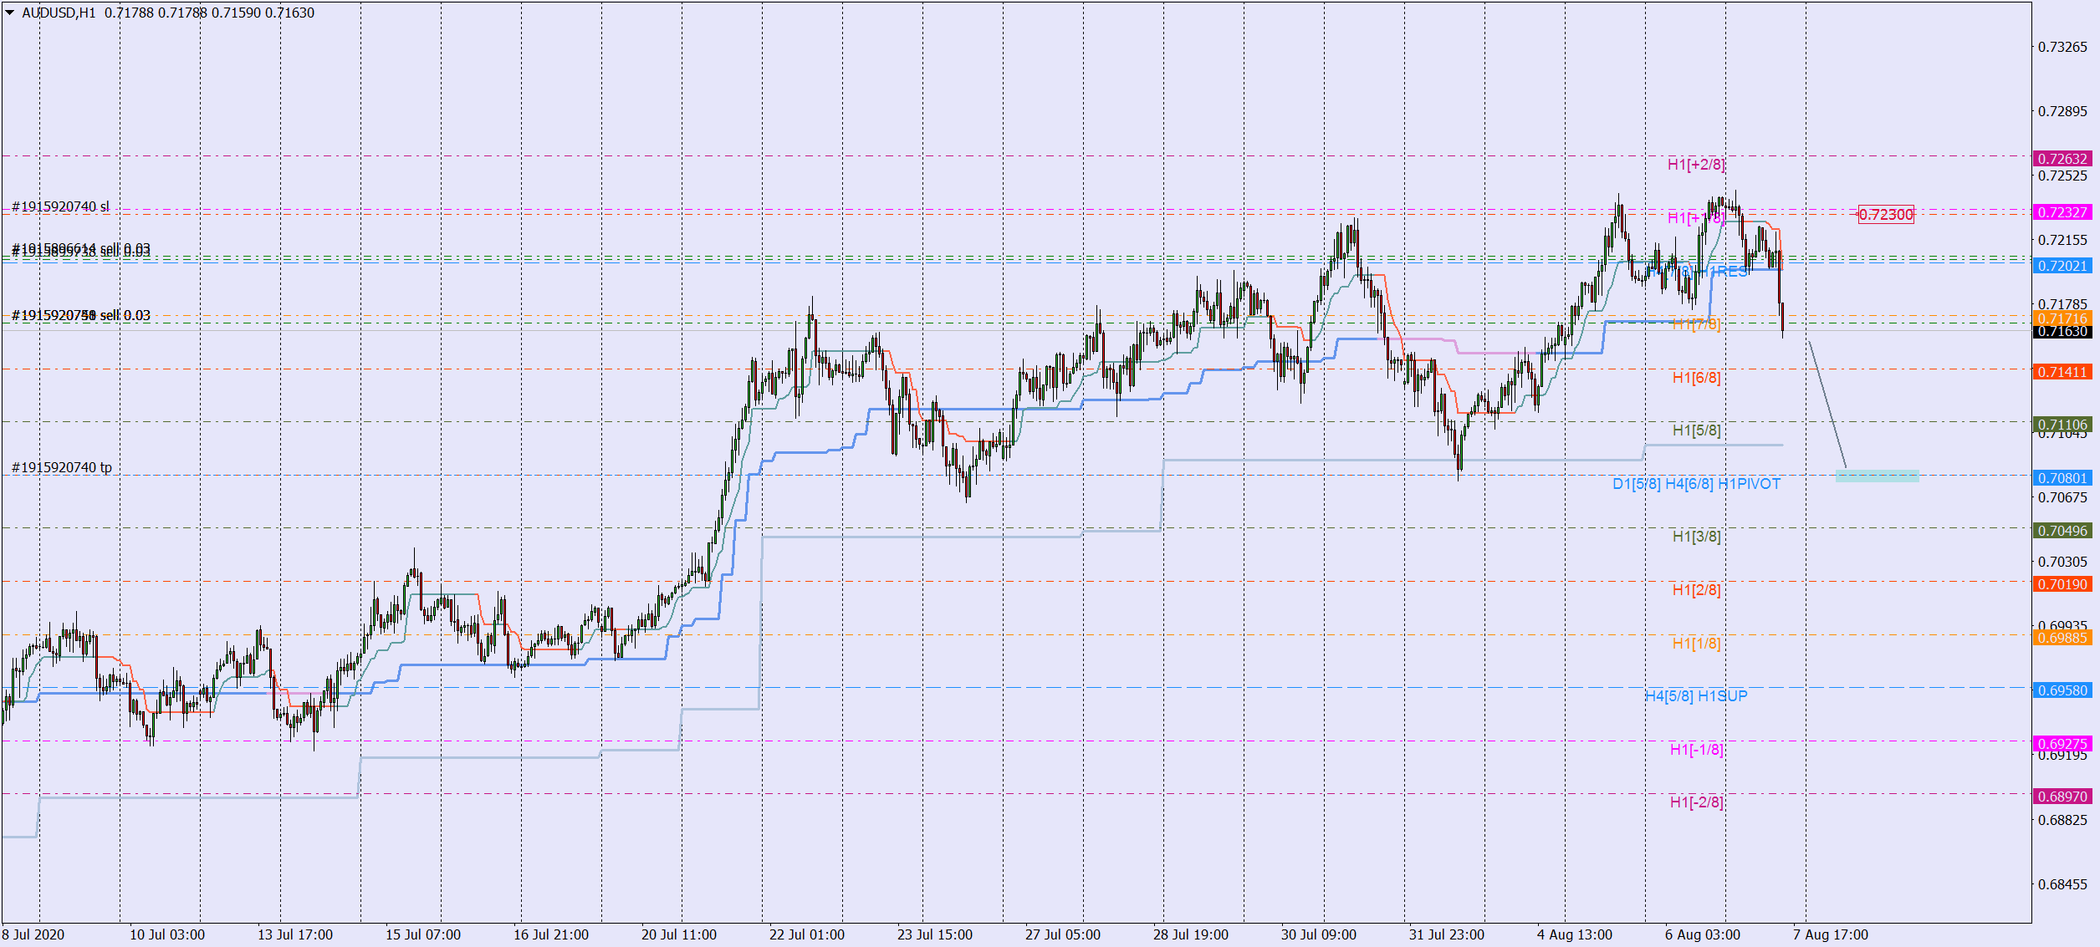The image size is (2100, 947).
Task: Expand the triangle menu beside AUDUSD,H1
Action: tap(10, 13)
